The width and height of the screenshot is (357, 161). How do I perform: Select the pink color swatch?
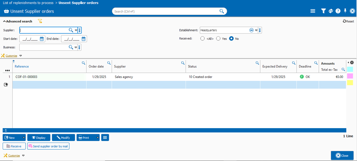click(x=350, y=76)
